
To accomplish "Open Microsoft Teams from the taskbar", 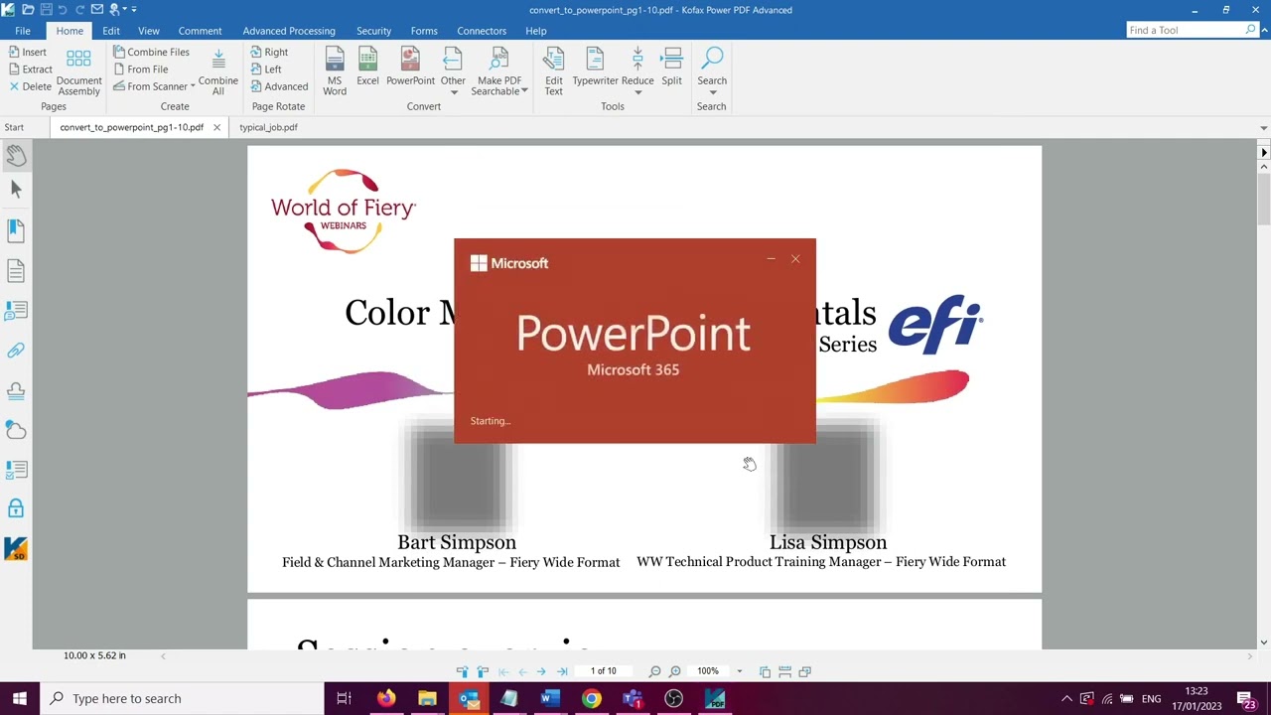I will pyautogui.click(x=633, y=698).
